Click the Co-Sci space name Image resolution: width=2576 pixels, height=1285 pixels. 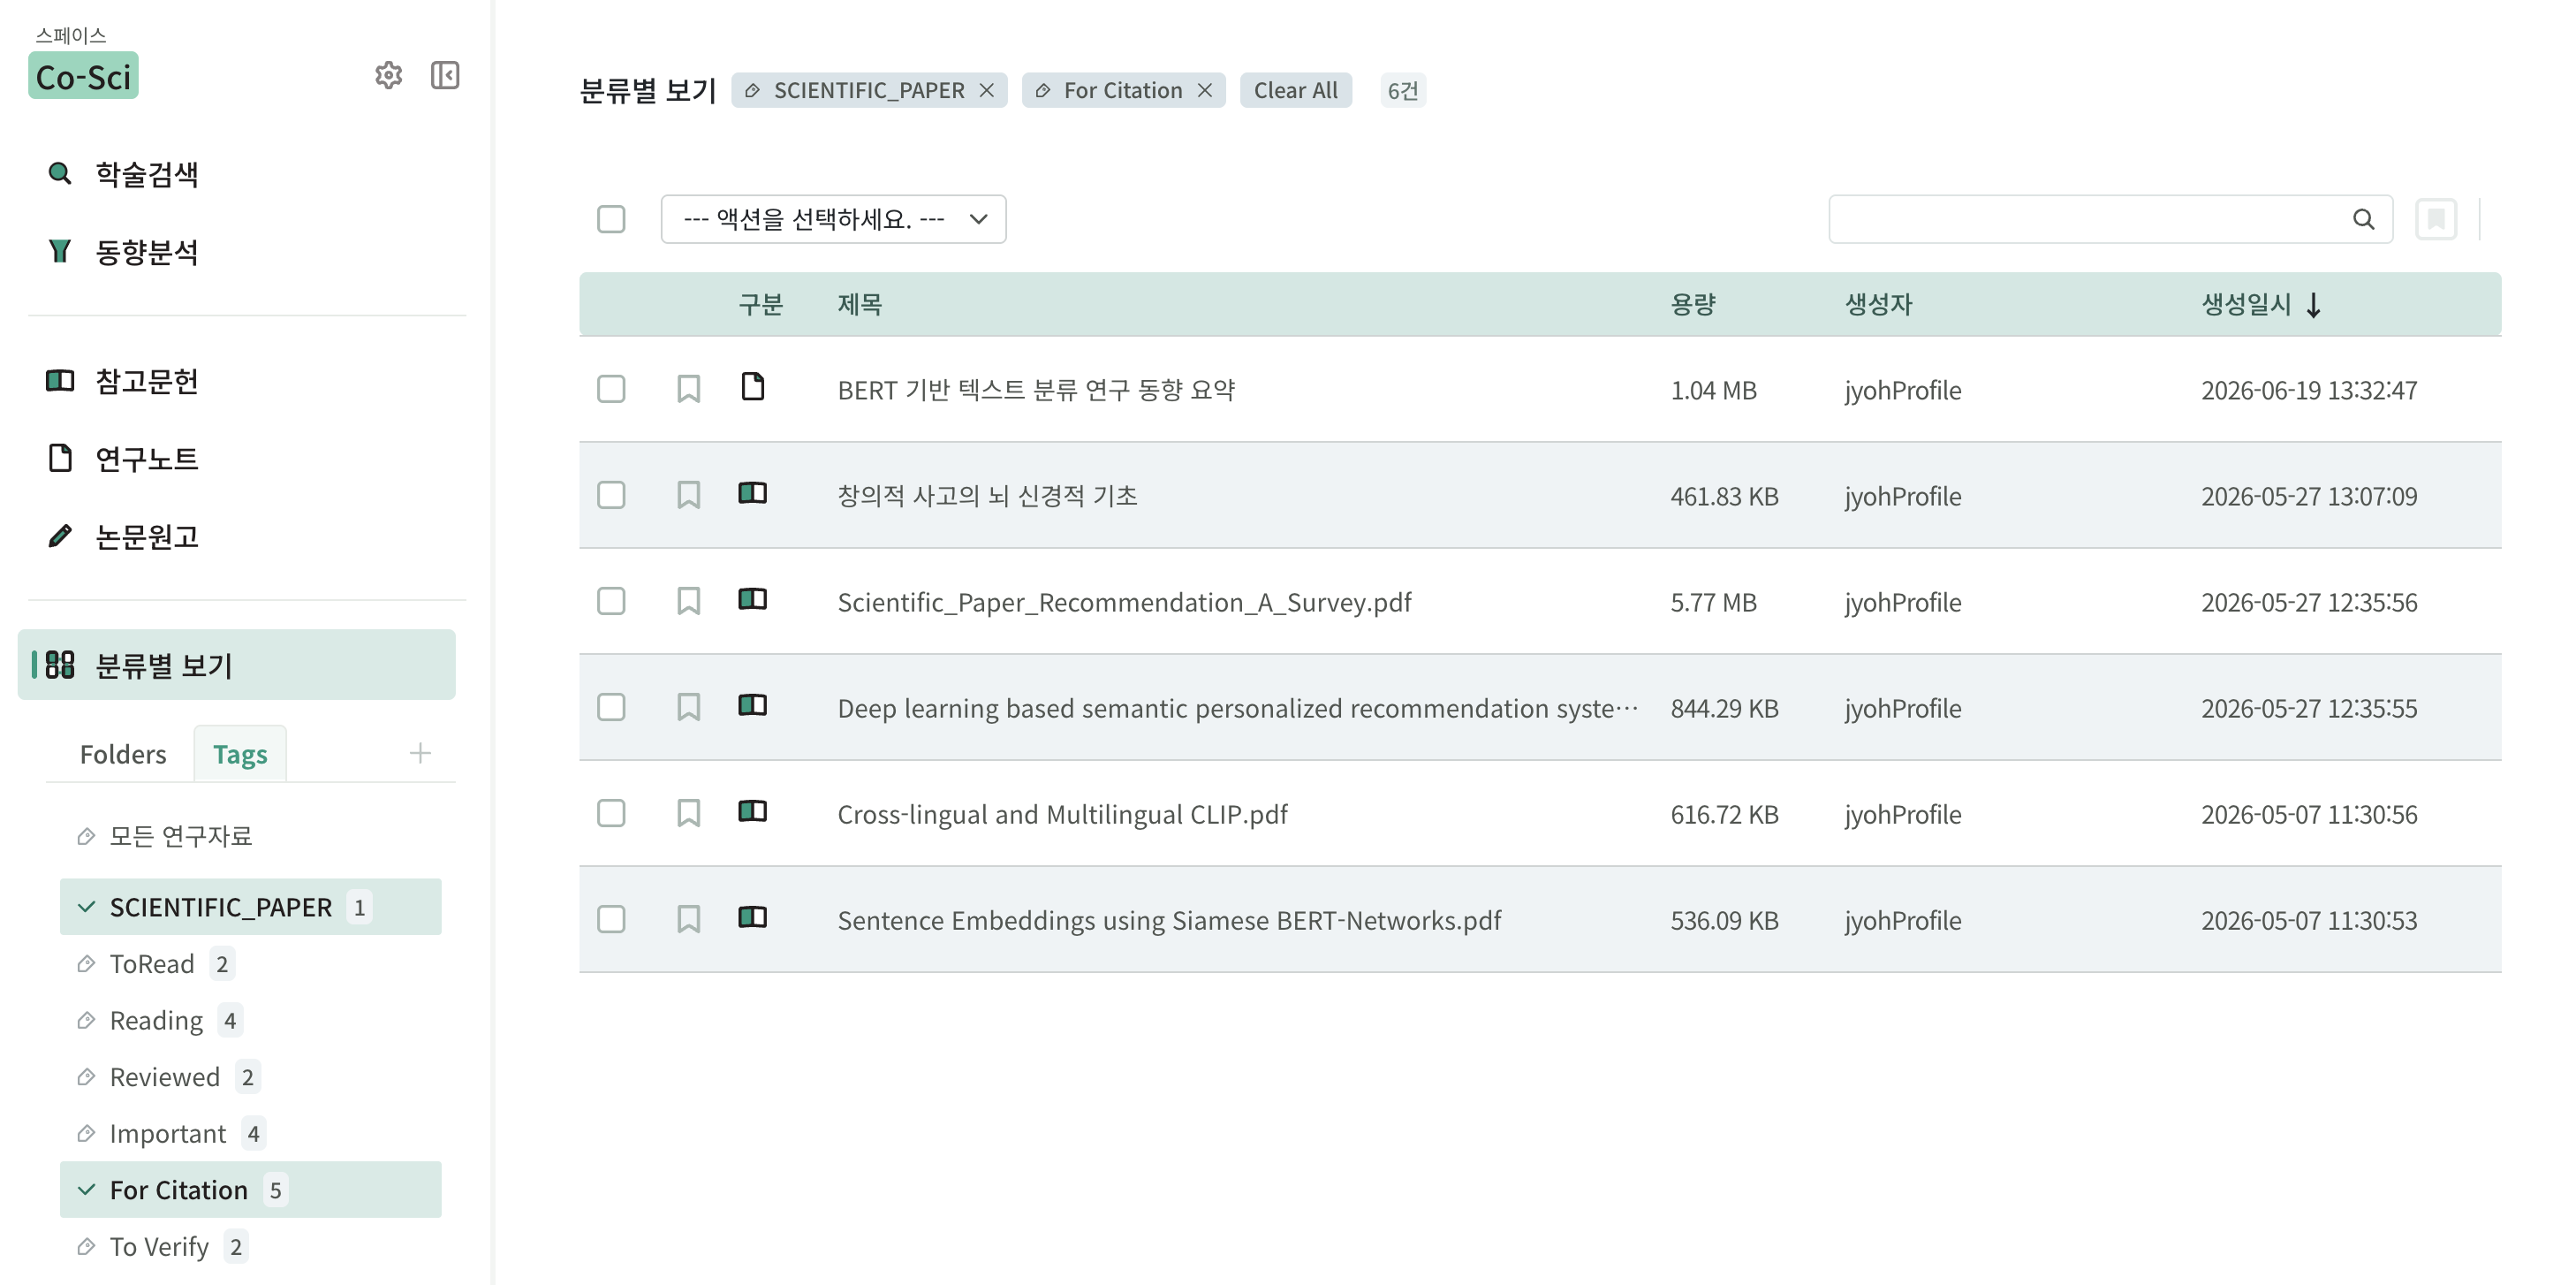click(83, 76)
